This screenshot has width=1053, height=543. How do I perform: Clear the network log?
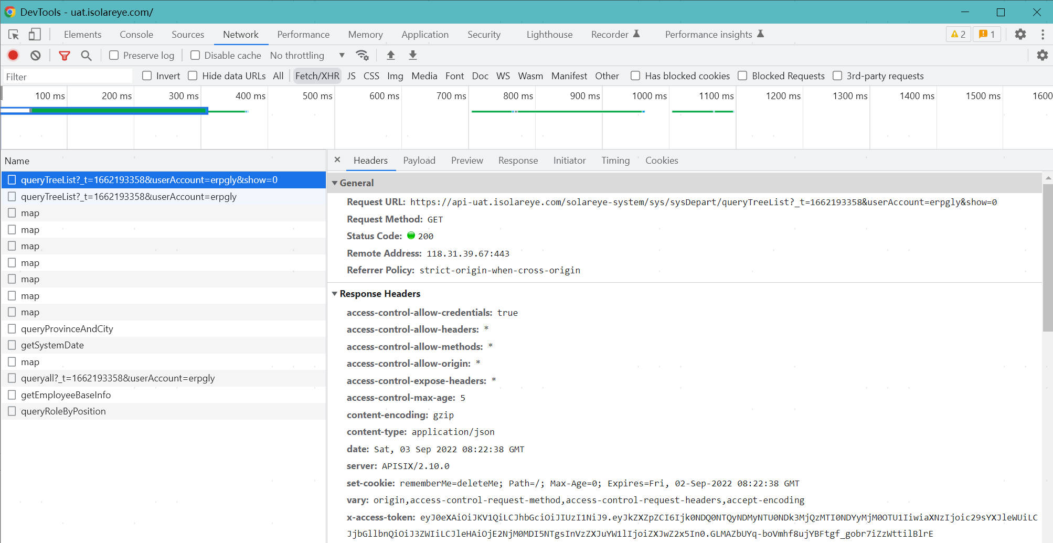pos(35,55)
